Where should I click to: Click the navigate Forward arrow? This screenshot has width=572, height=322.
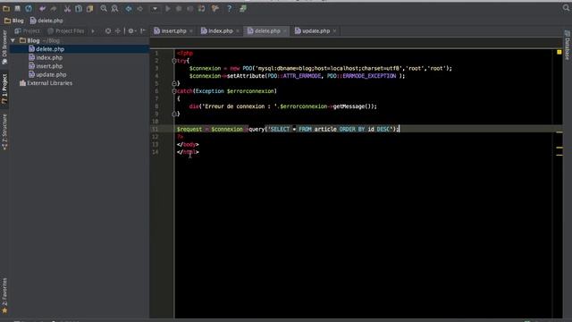pos(140,8)
